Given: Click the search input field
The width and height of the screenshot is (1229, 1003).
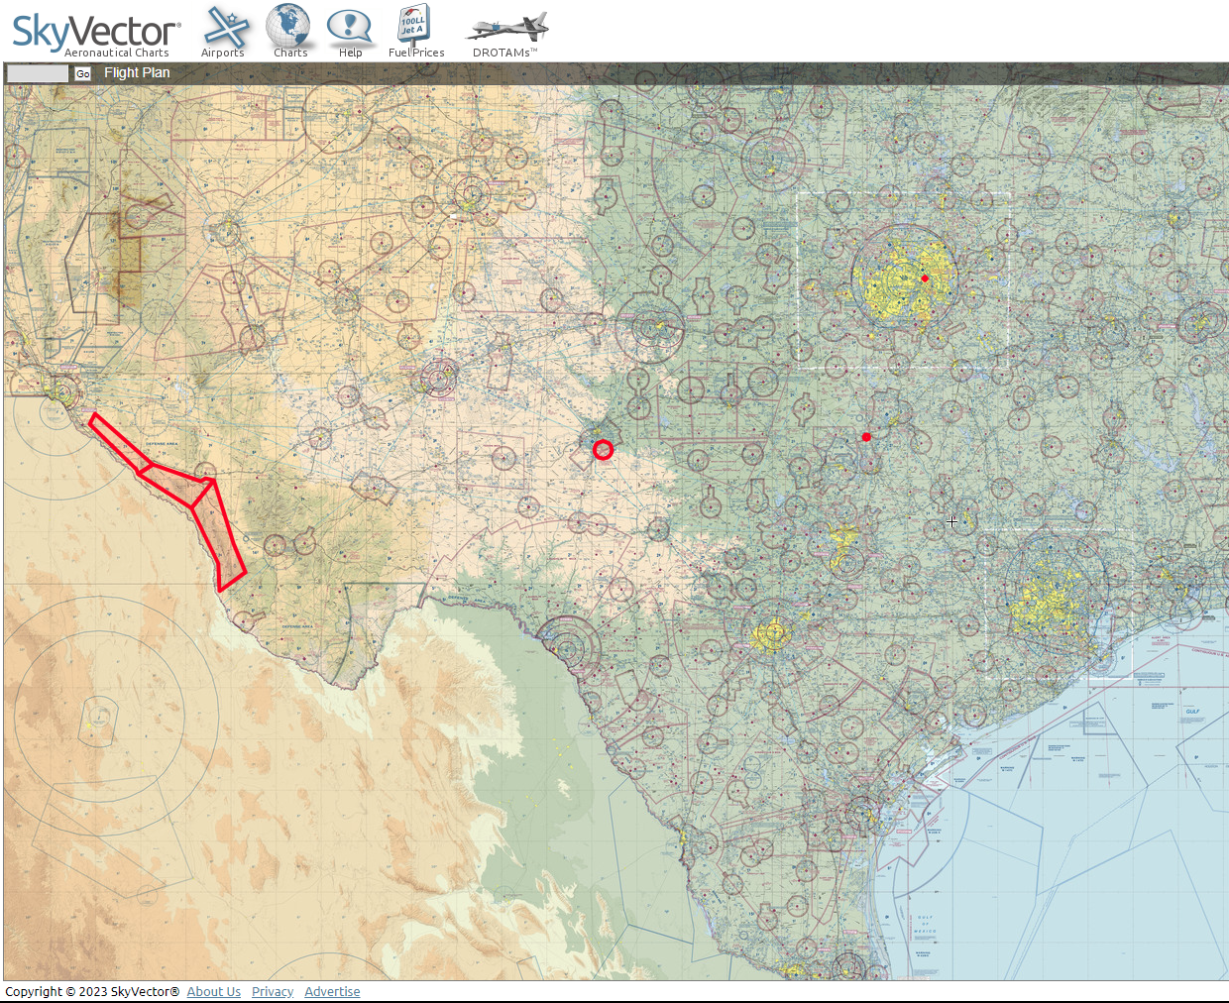Looking at the screenshot, I should pos(38,73).
